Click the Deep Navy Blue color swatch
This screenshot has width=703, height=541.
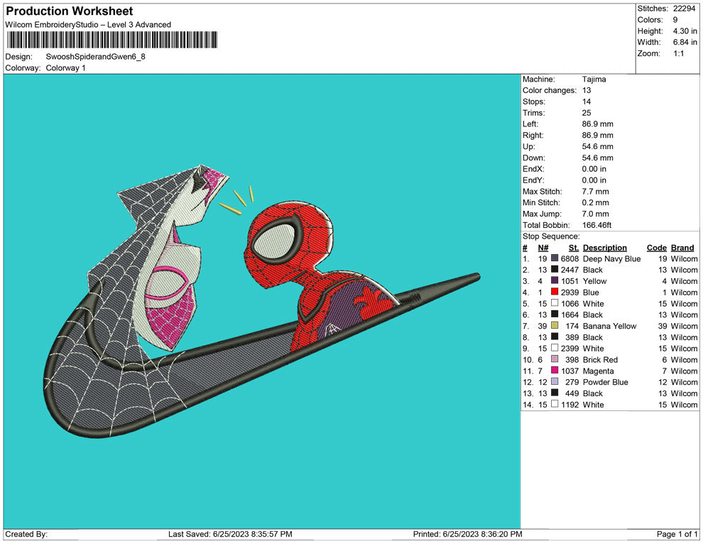coord(555,259)
